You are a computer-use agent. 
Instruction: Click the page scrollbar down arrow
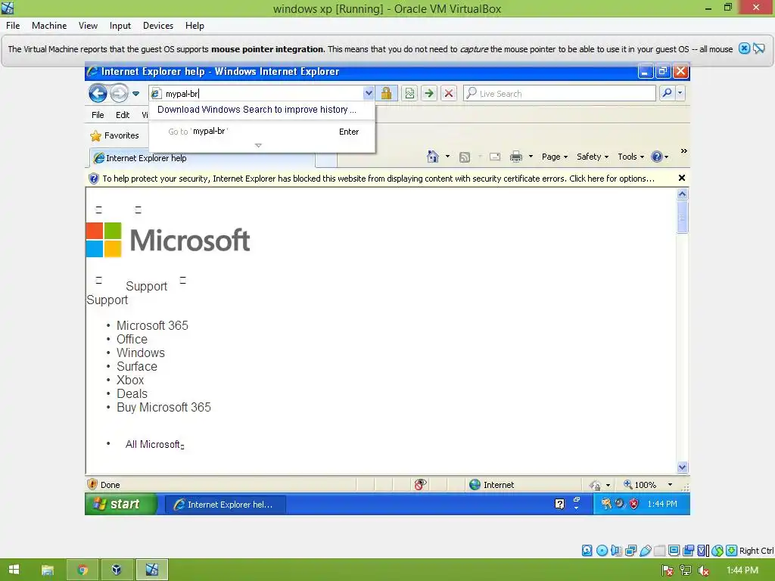click(682, 468)
